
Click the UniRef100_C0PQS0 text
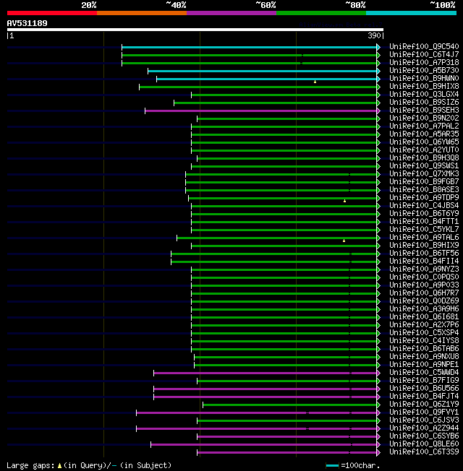[424, 277]
